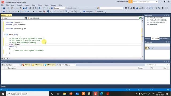Click the Copy icon in toolbar
This screenshot has width=171, height=96.
pyautogui.click(x=33, y=8)
